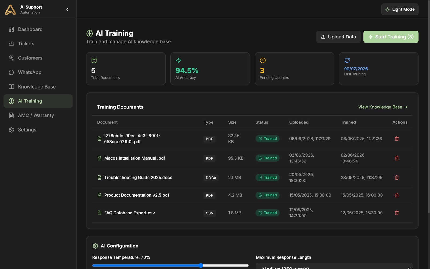Switch to Light Mode
Image resolution: width=430 pixels, height=269 pixels.
pos(400,9)
